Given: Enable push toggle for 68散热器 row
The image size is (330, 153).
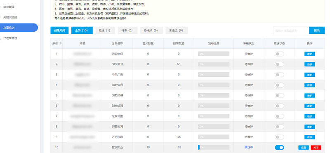Looking at the screenshot, I should point(279,95).
